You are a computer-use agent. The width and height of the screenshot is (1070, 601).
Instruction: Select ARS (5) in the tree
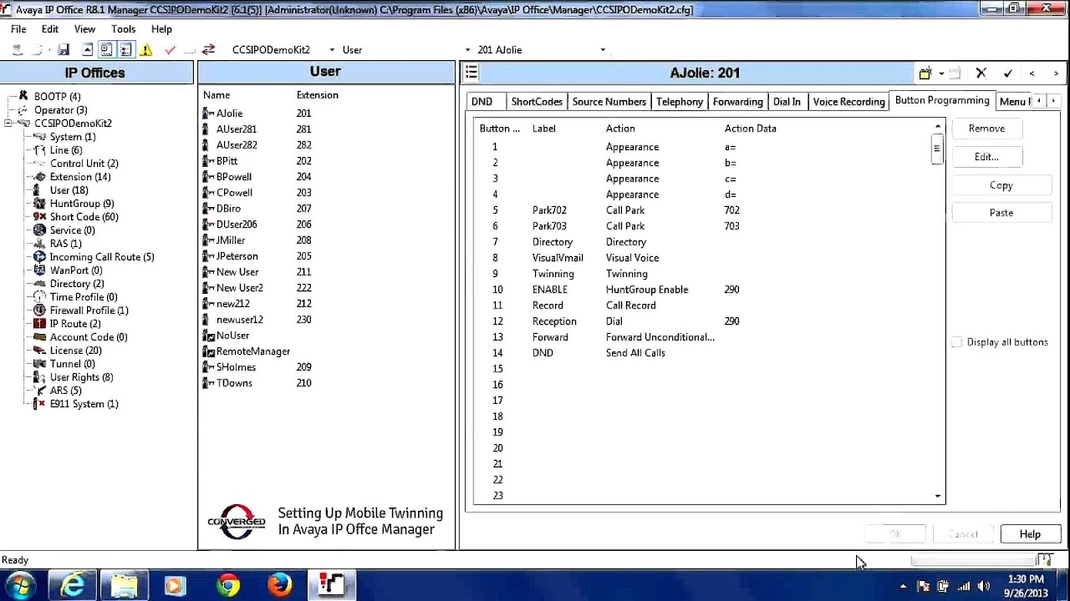pyautogui.click(x=65, y=391)
